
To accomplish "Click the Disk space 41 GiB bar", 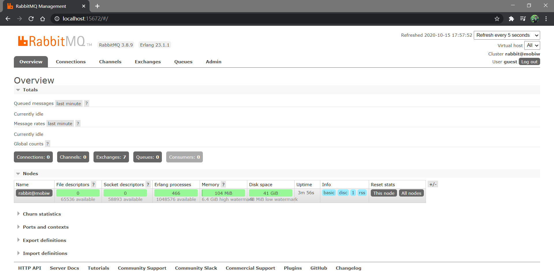I will [x=271, y=193].
